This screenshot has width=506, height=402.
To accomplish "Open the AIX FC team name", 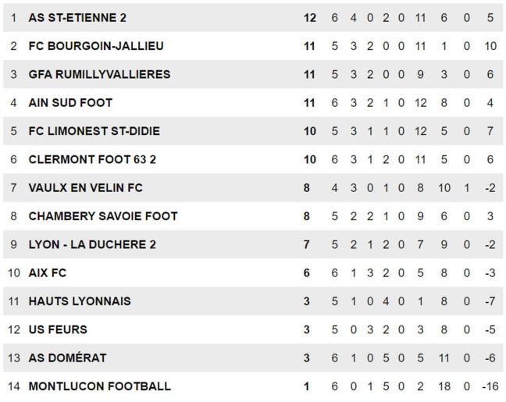I will pos(48,273).
